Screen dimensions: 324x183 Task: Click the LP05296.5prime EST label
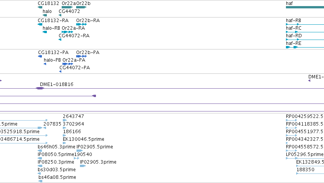pyautogui.click(x=305, y=154)
